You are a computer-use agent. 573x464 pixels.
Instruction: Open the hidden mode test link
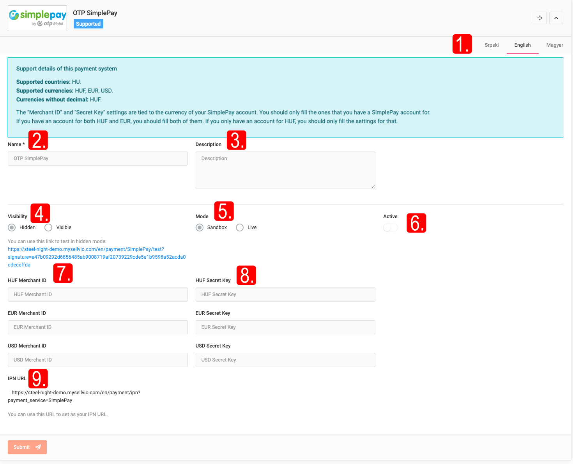click(x=96, y=257)
